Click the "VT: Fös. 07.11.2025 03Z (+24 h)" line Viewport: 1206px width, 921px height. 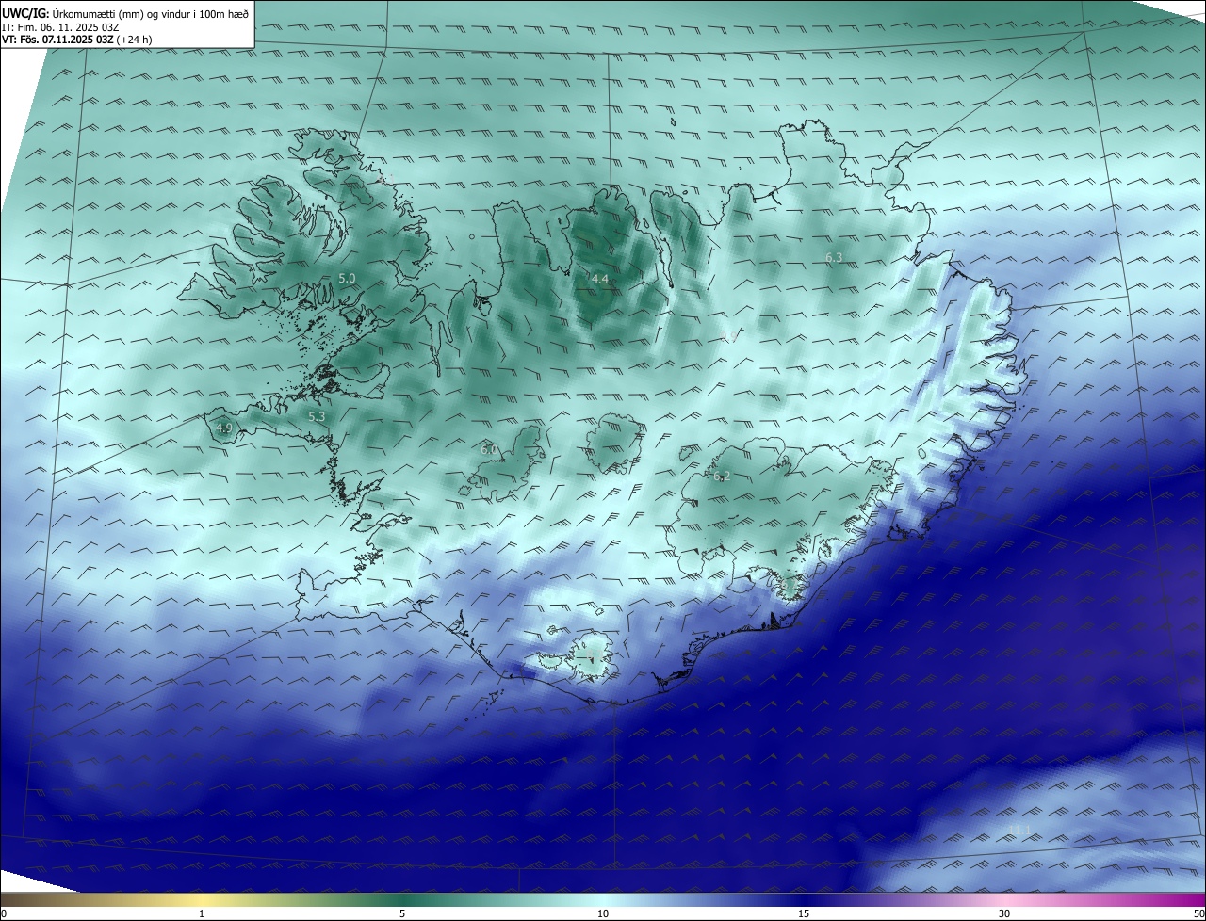(x=77, y=40)
